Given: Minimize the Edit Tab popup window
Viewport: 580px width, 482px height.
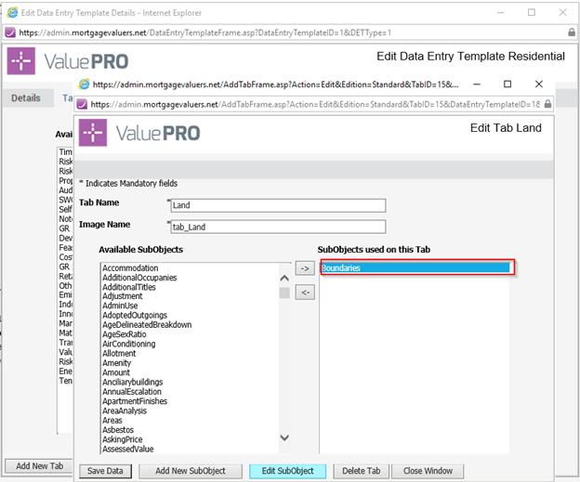Looking at the screenshot, I should click(477, 84).
